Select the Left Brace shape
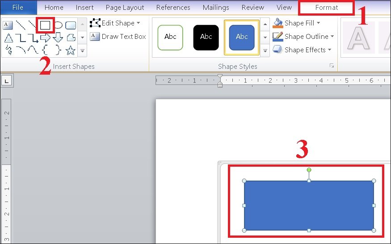Screen dimensions: 391x244 [x=45, y=50]
